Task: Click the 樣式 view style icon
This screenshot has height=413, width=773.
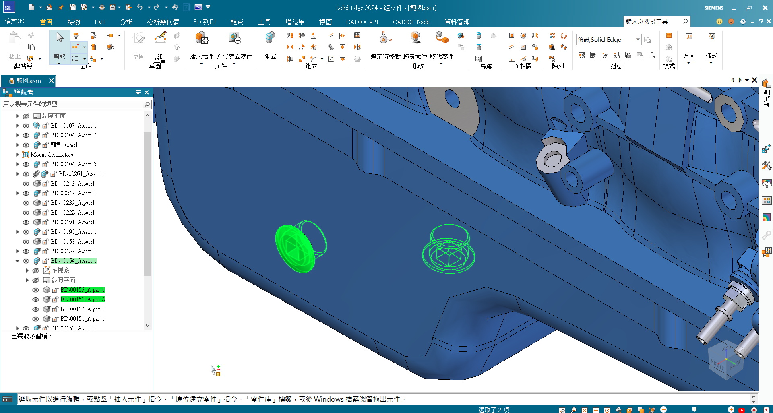Action: point(712,36)
